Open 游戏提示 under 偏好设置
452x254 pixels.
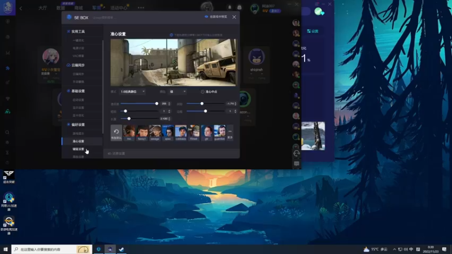(78, 134)
